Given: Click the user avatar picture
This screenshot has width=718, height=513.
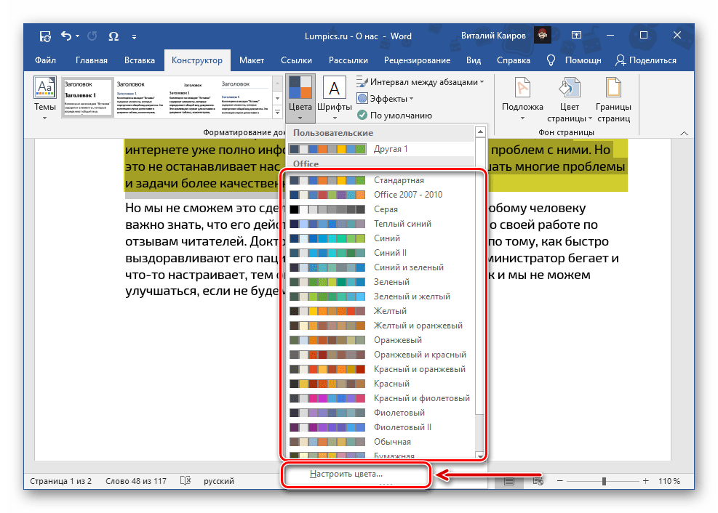Looking at the screenshot, I should (x=543, y=35).
